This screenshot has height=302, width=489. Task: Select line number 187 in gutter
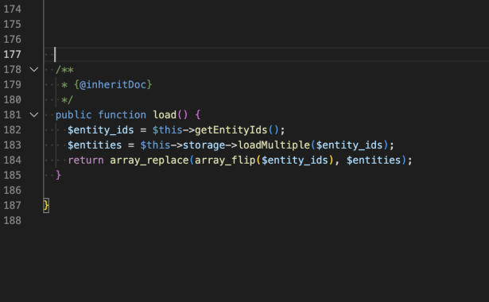pos(13,206)
